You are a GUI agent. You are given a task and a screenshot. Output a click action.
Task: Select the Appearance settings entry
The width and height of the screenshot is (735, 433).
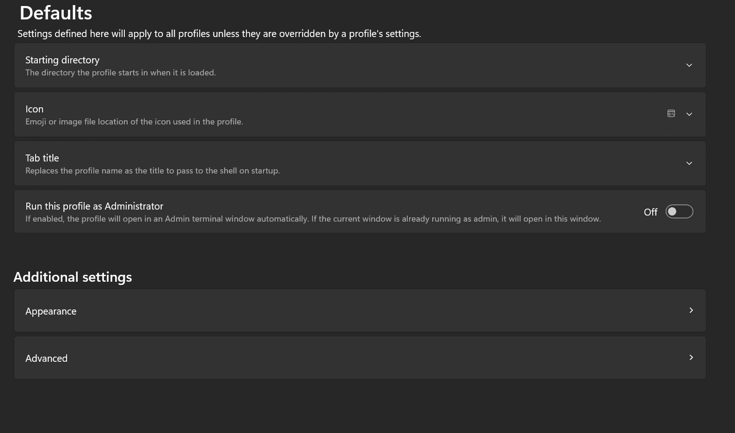[x=360, y=311]
